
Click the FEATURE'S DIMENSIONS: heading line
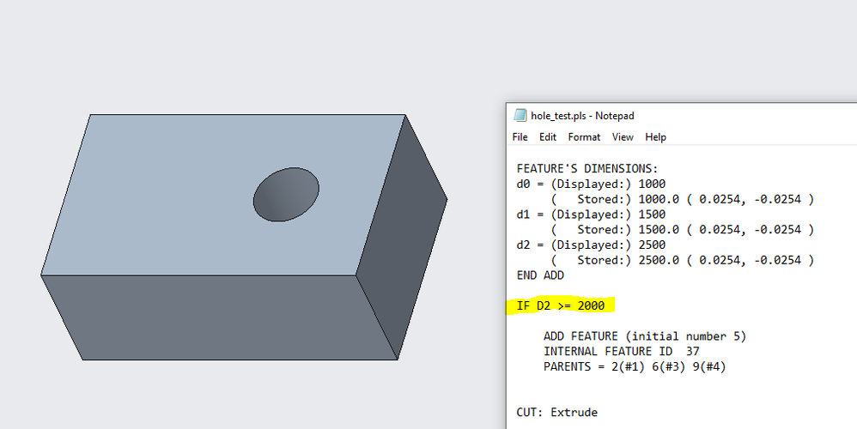pos(587,169)
